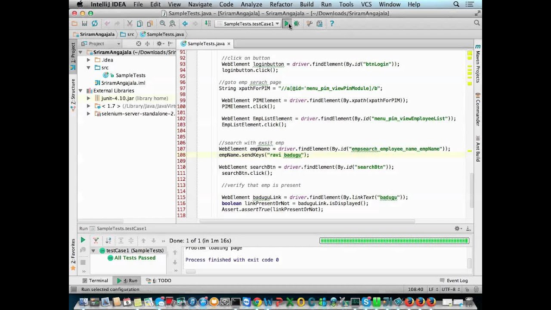
Task: Start debugging with the toolbar bug icon
Action: (x=297, y=24)
